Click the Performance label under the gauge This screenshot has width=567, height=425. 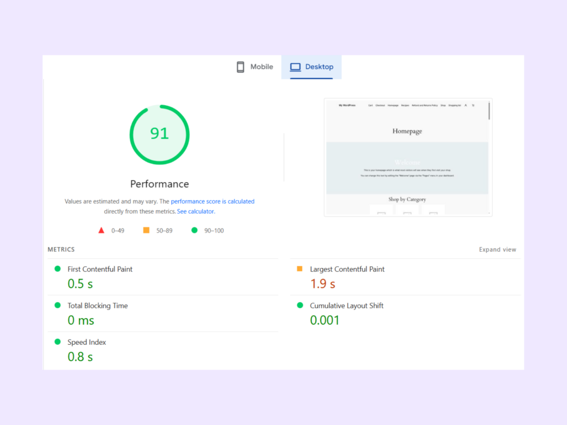point(159,184)
